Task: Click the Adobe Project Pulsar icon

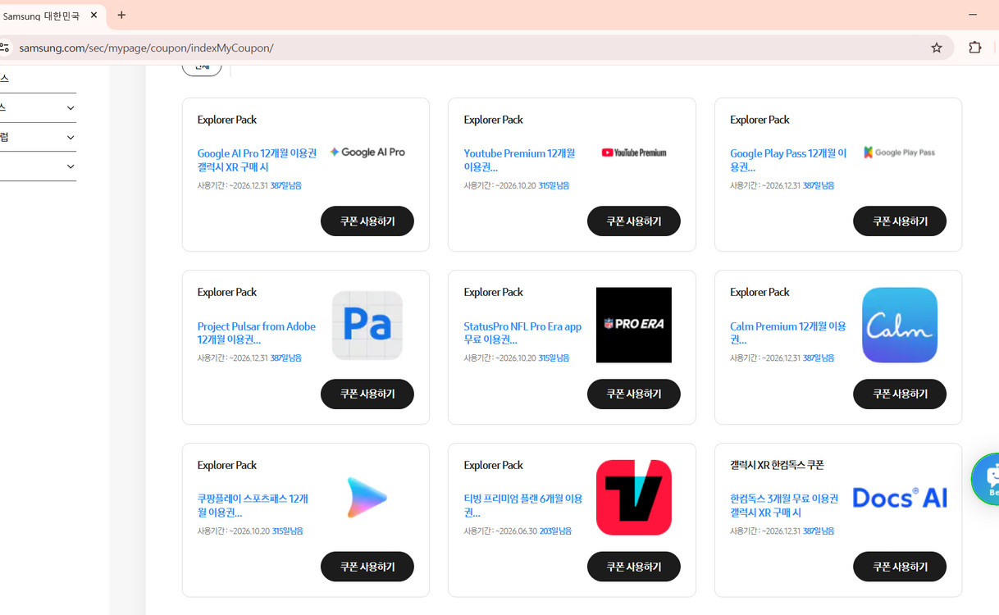Action: point(367,325)
